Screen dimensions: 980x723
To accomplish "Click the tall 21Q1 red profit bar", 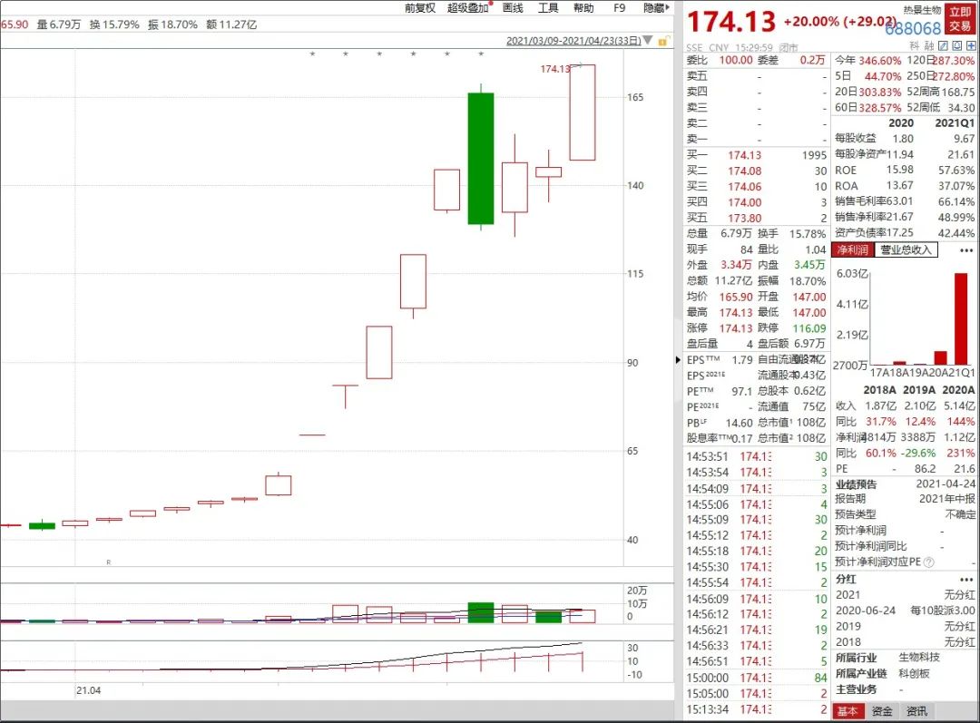I will (960, 318).
